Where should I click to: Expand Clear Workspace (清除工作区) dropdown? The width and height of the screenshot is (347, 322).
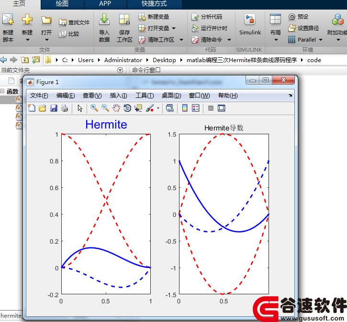click(x=181, y=40)
